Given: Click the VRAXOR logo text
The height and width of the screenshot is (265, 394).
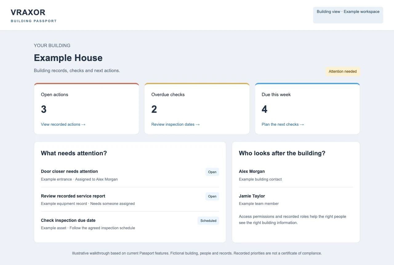Looking at the screenshot, I should point(28,12).
